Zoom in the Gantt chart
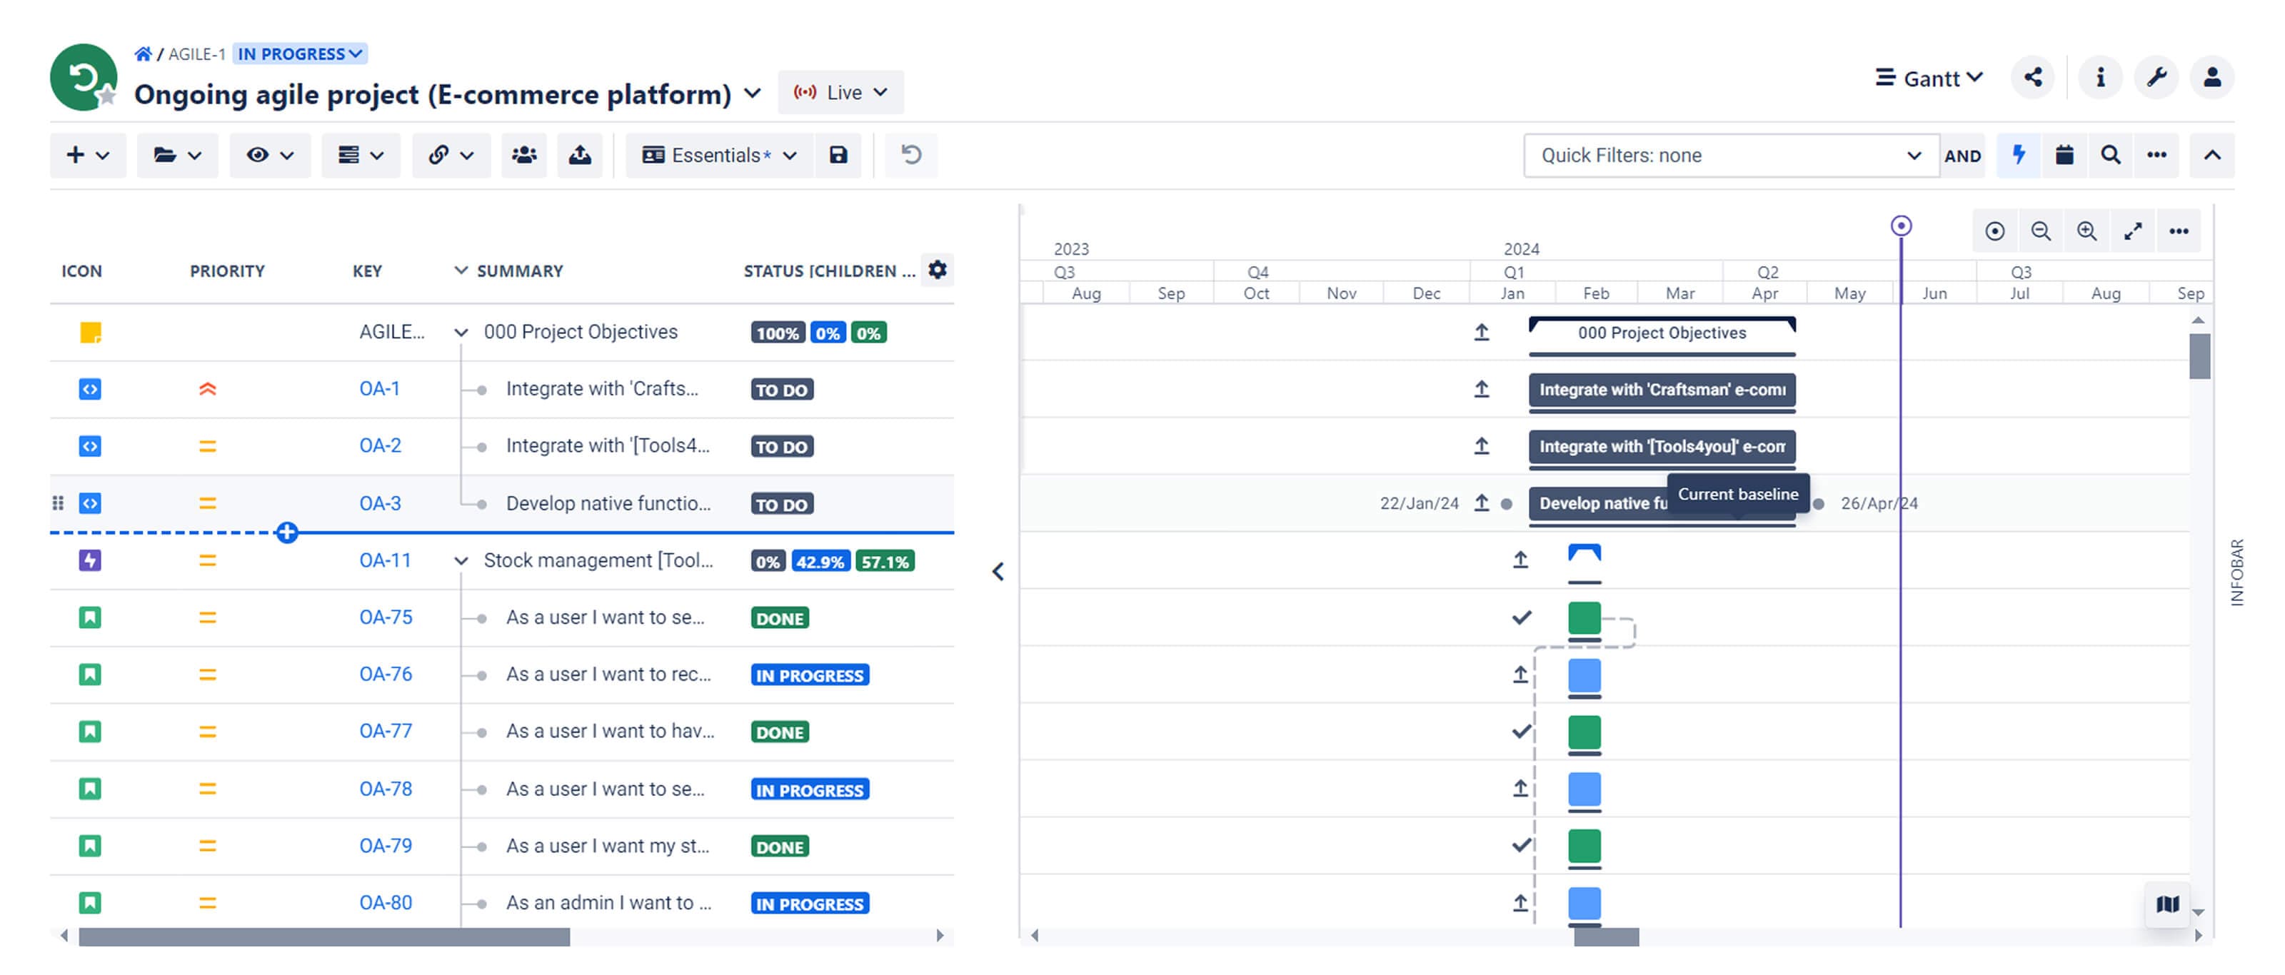The width and height of the screenshot is (2285, 975). 2087,231
